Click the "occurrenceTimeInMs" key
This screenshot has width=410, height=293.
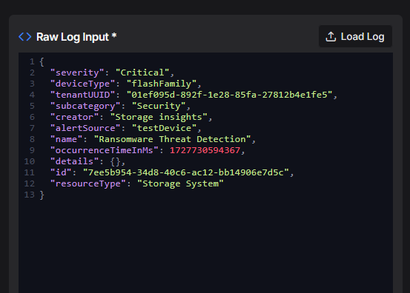tap(105, 150)
